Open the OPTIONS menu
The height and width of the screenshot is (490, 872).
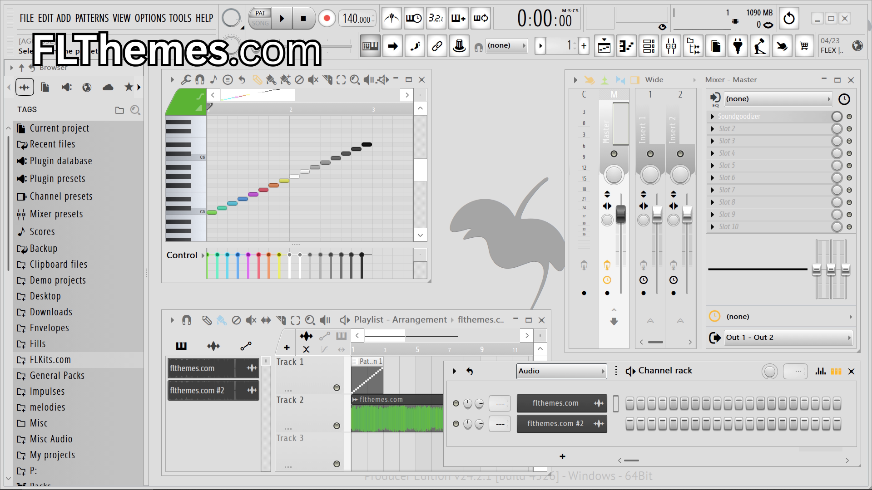(150, 18)
